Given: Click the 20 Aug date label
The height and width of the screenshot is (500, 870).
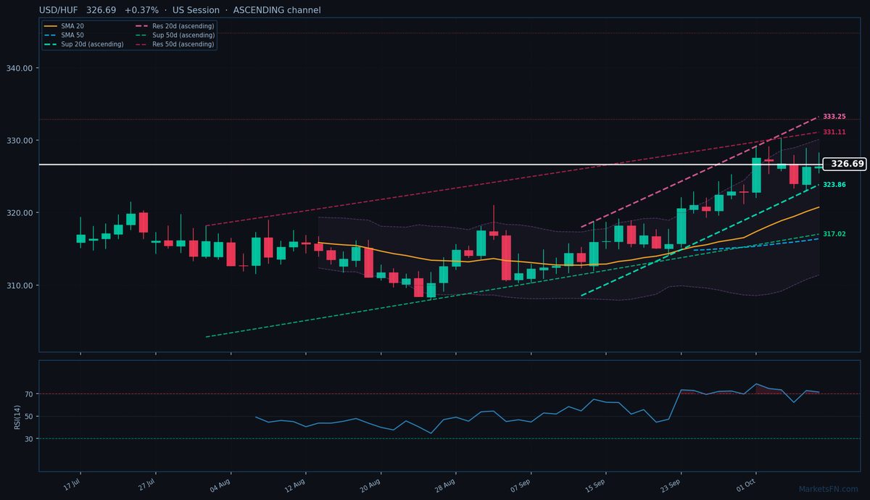Looking at the screenshot, I should point(370,485).
